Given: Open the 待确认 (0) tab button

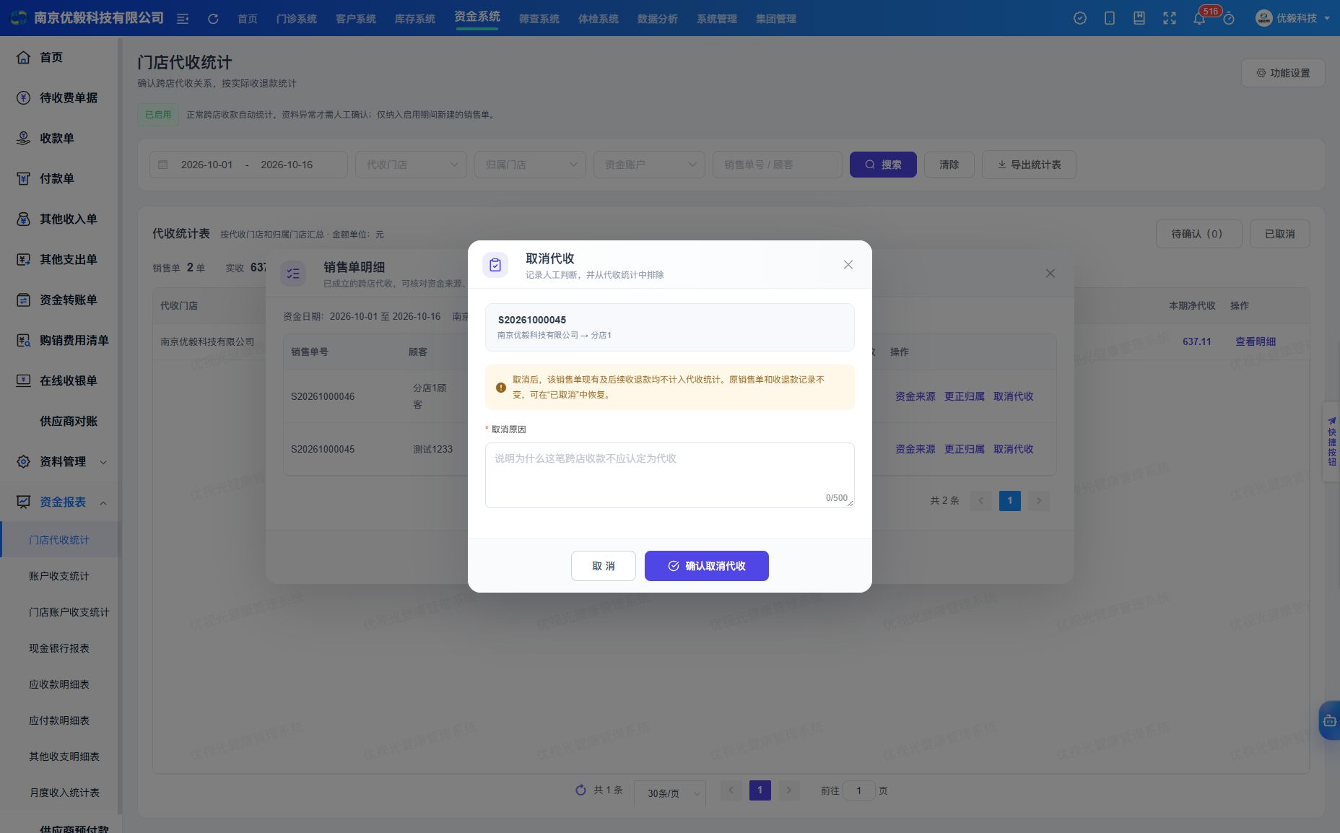Looking at the screenshot, I should [x=1198, y=234].
